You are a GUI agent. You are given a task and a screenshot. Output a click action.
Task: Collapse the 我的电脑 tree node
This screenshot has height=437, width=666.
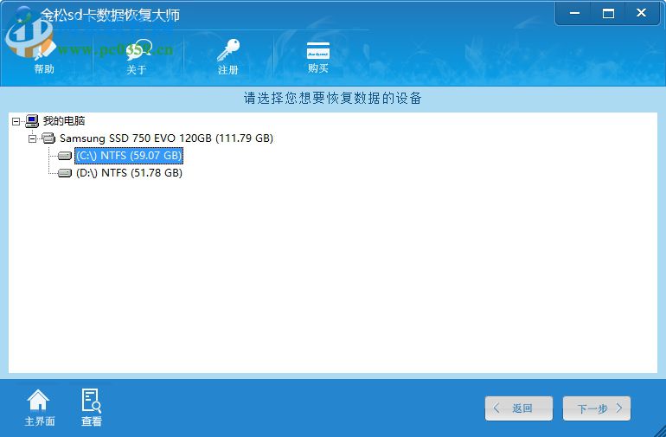tap(16, 121)
